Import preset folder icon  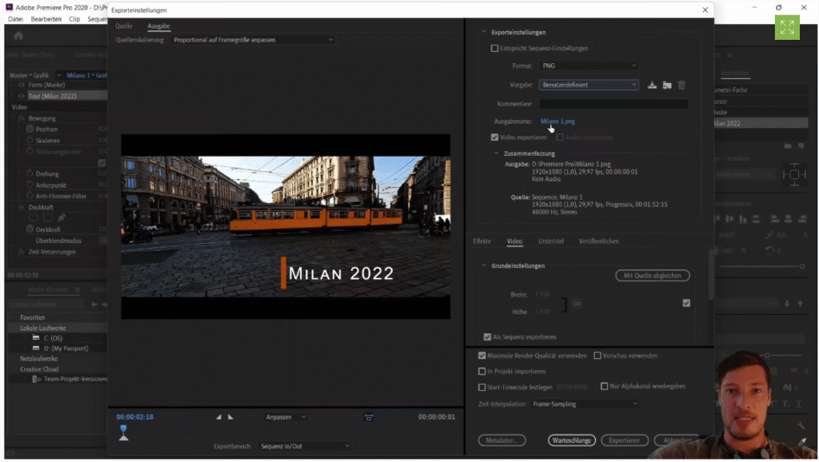coord(667,85)
